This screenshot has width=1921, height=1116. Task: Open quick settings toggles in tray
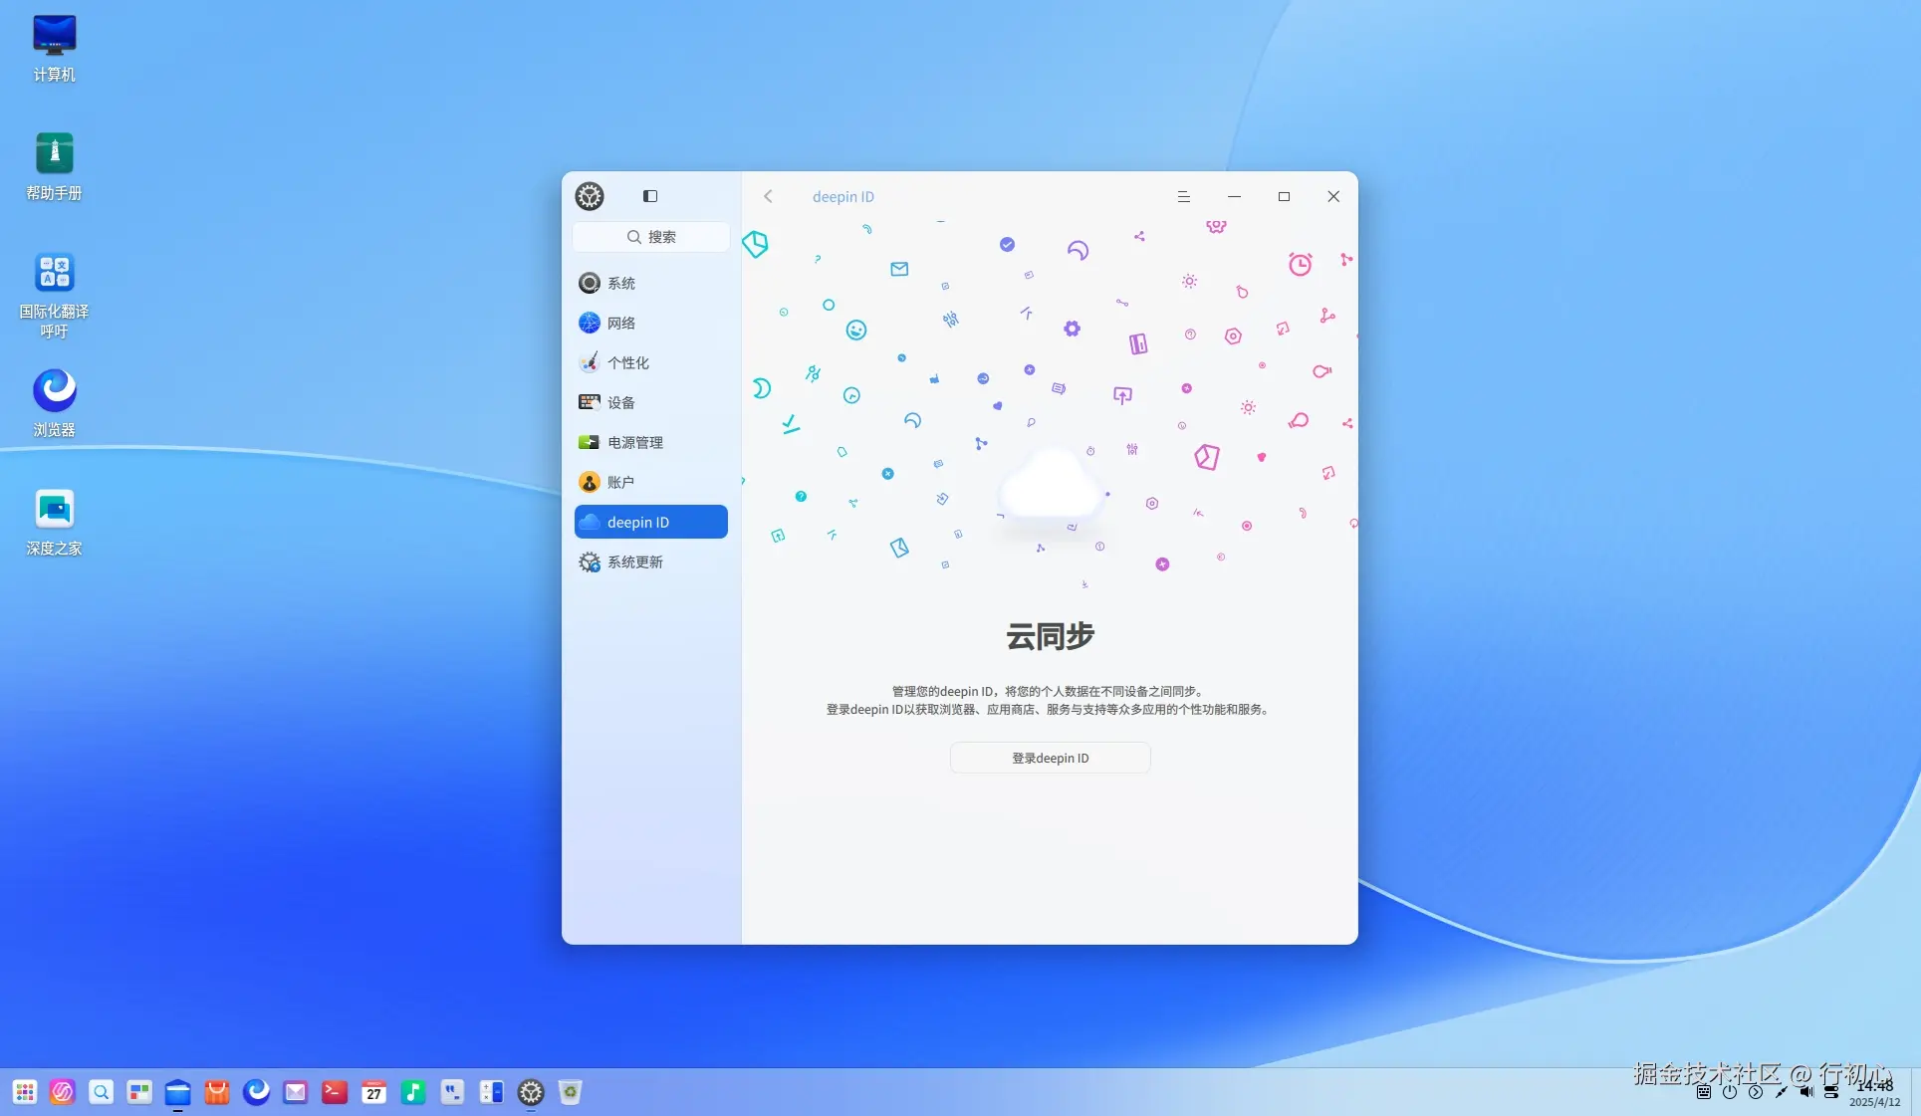pyautogui.click(x=1831, y=1092)
